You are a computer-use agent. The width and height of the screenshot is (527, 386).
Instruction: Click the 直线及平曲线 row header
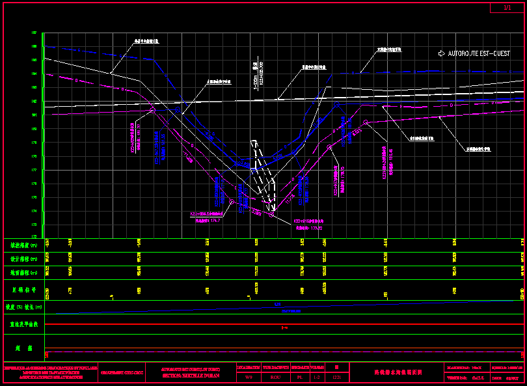[23, 323]
